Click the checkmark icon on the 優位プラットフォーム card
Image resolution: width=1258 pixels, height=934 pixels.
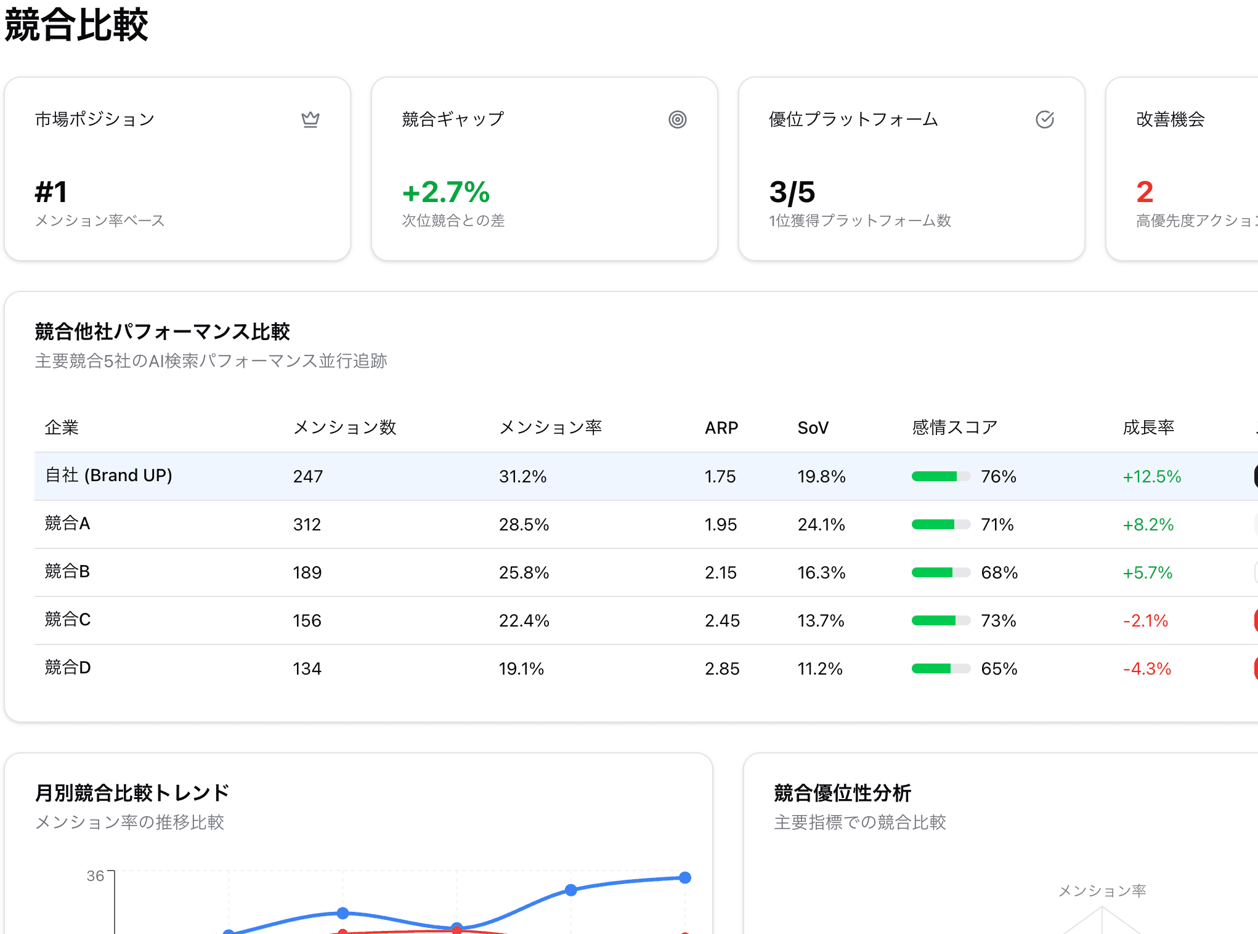point(1044,120)
